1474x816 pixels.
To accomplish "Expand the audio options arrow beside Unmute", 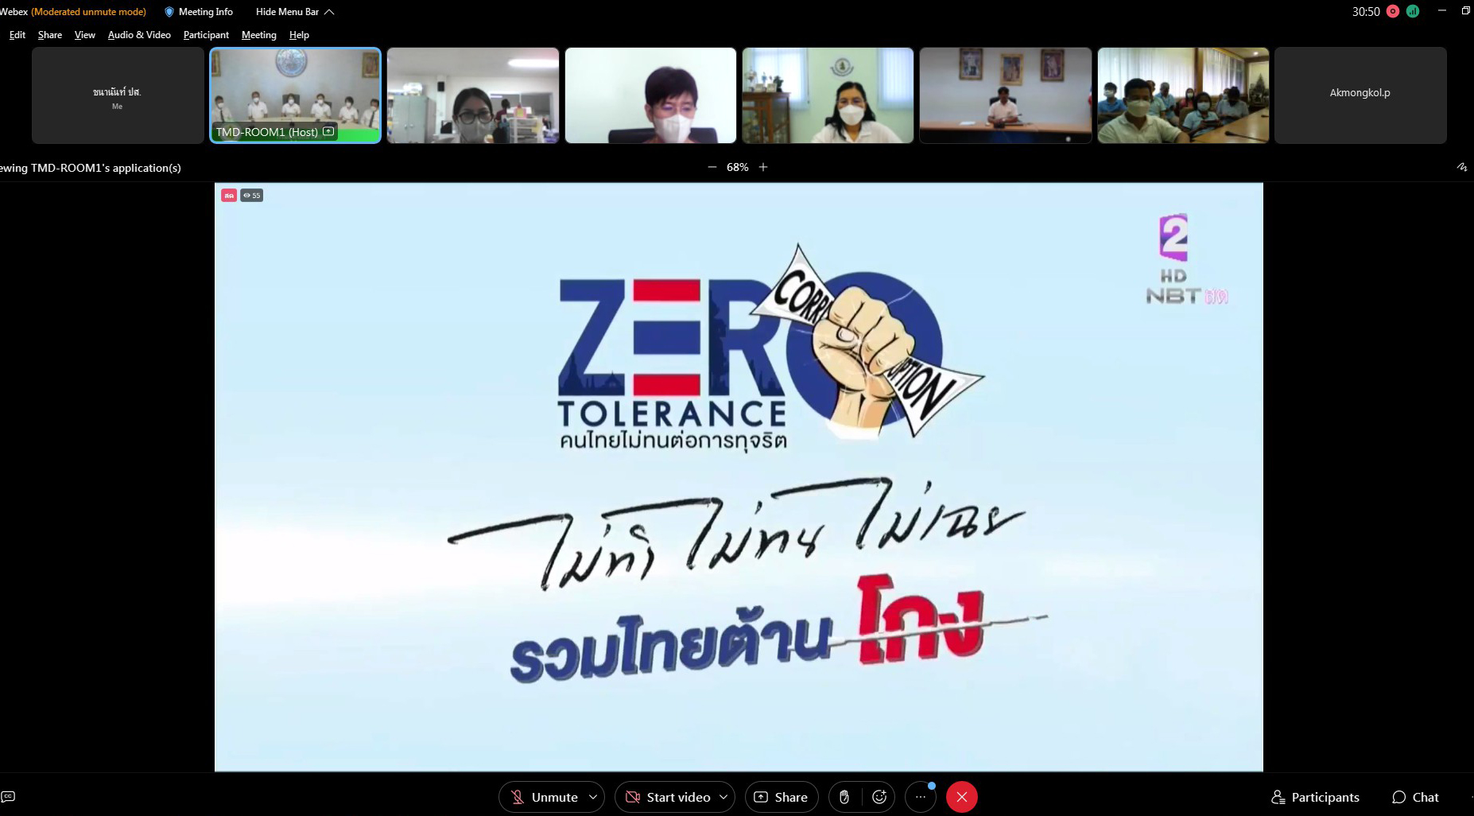I will click(x=593, y=797).
